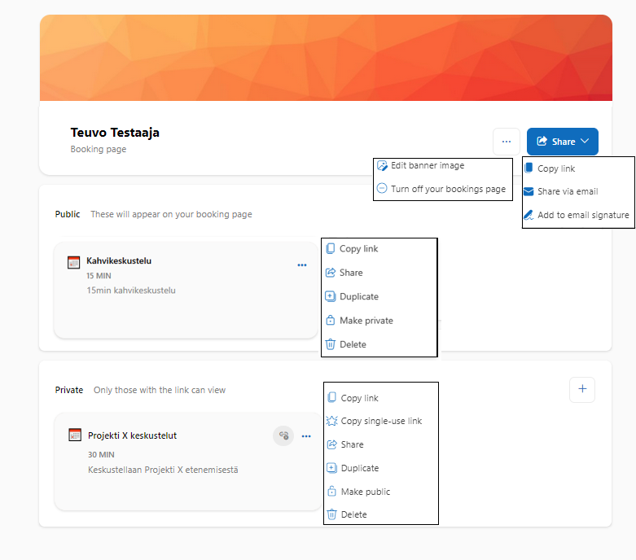This screenshot has width=636, height=560.
Task: Open the Projekti X keskustelut card title
Action: 132,435
